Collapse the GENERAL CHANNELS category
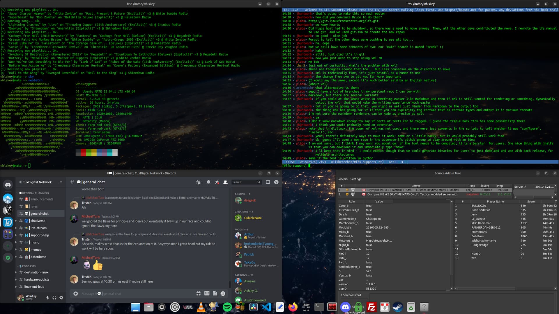This screenshot has height=314, width=559. [34, 193]
